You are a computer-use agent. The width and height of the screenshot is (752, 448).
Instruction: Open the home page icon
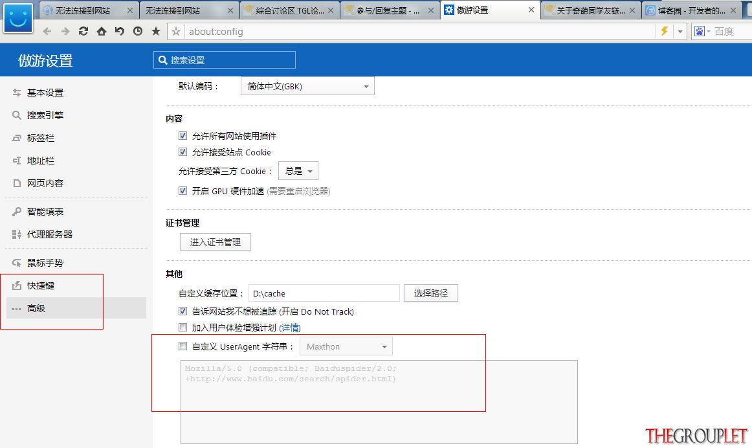click(x=102, y=31)
